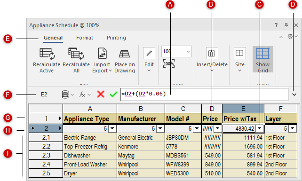The width and height of the screenshot is (302, 181).
Task: Click Place on Drawing icon
Action: (x=125, y=54)
